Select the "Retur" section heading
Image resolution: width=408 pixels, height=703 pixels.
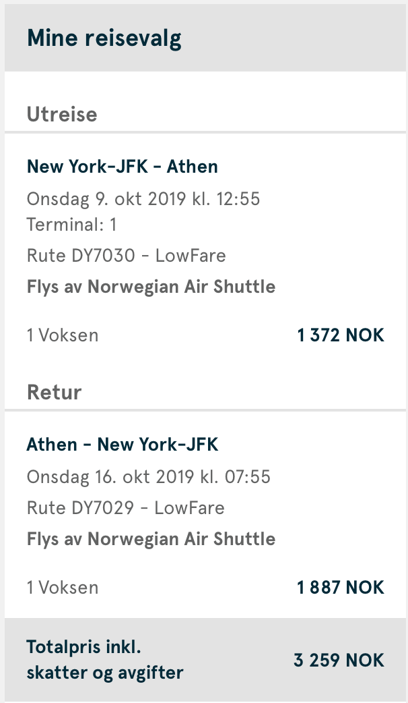pyautogui.click(x=55, y=392)
